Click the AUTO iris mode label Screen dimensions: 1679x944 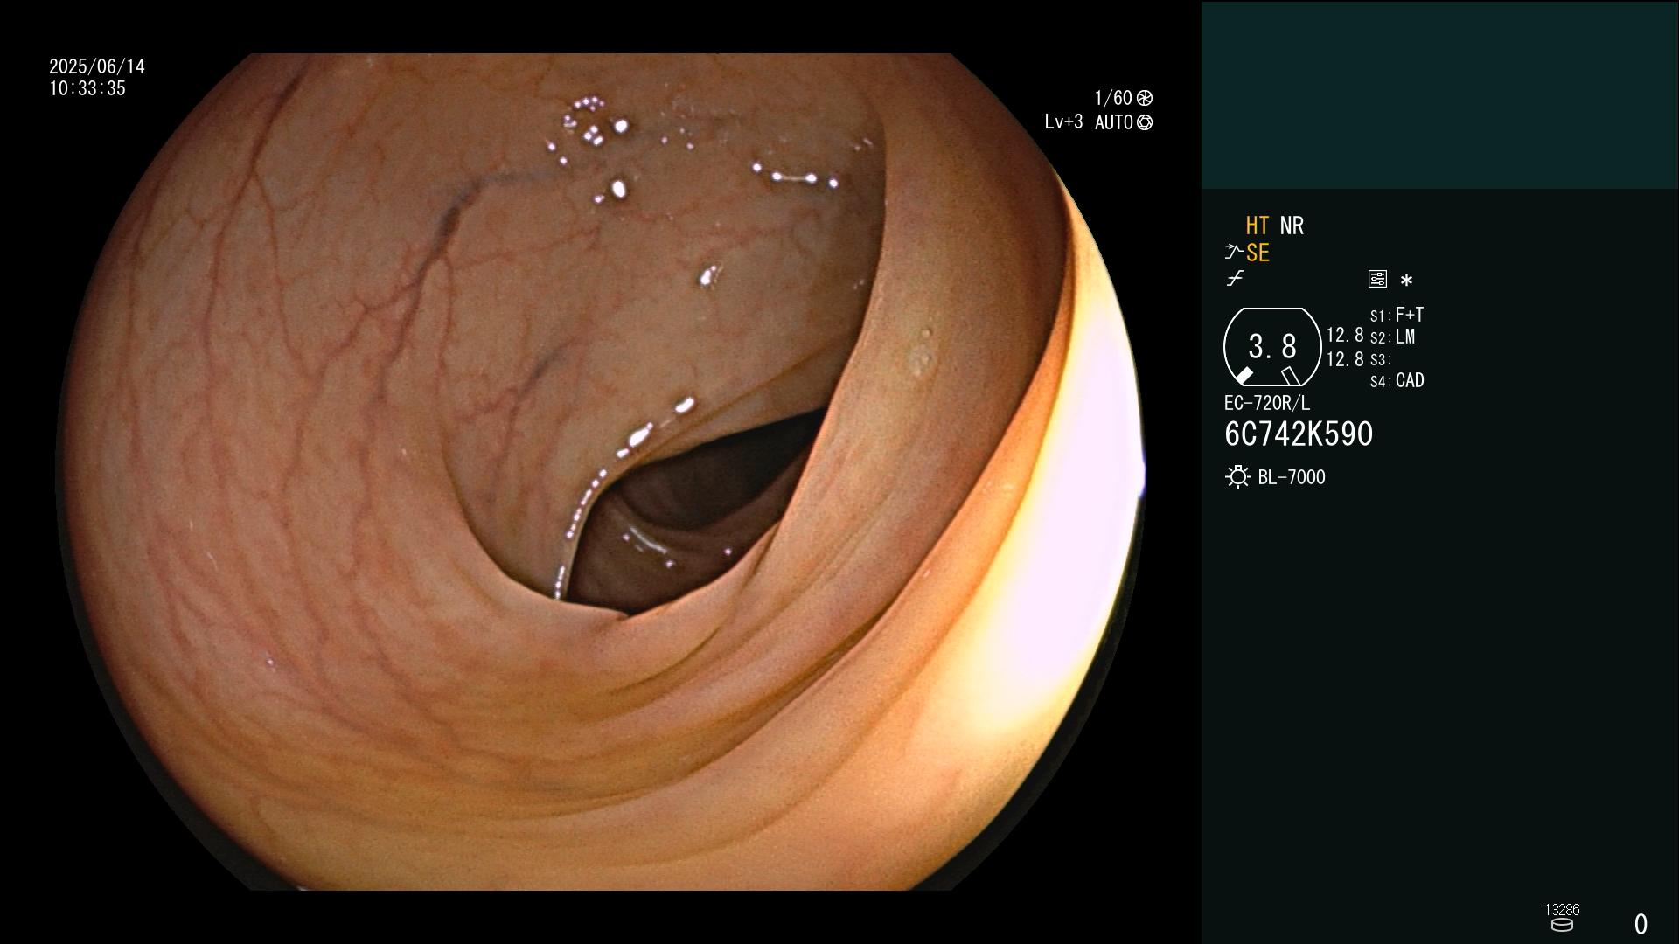pyautogui.click(x=1113, y=123)
